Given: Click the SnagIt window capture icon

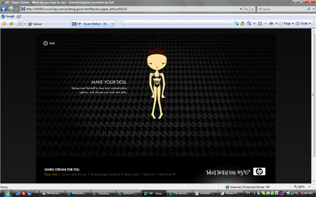Looking at the screenshot, I should [19, 16].
